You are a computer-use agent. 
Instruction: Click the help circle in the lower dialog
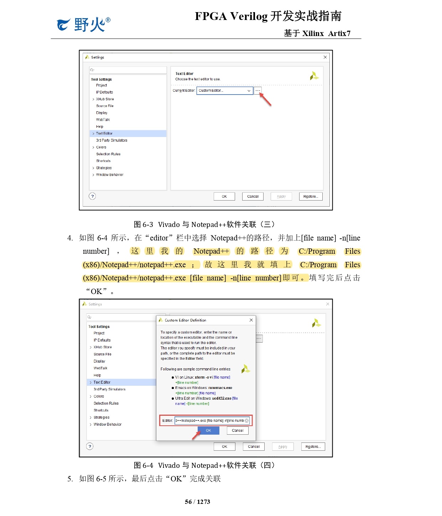(x=90, y=446)
